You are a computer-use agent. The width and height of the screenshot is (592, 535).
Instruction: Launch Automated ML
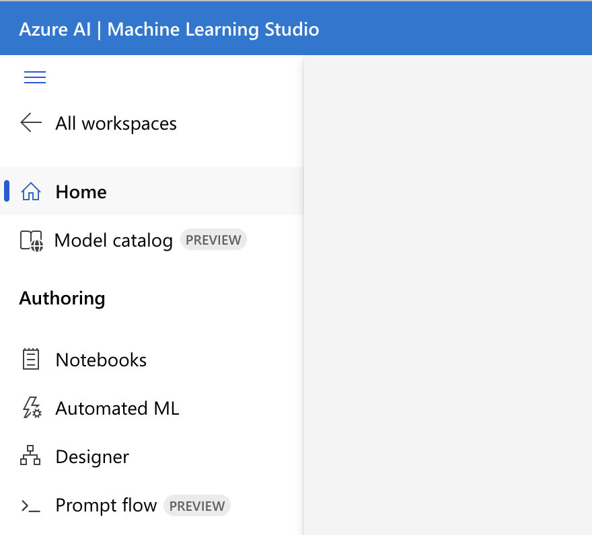click(x=117, y=407)
